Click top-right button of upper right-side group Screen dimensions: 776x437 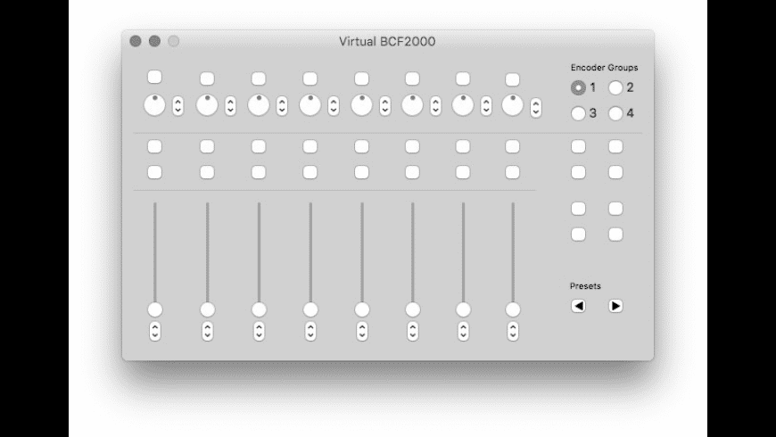pyautogui.click(x=615, y=146)
